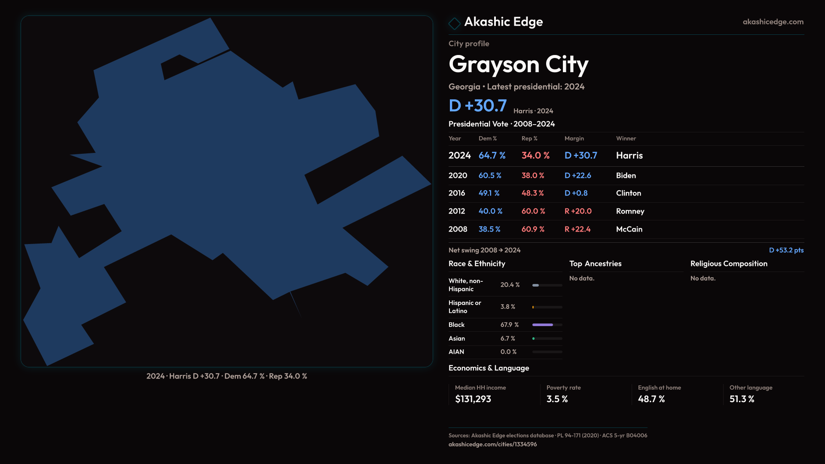Viewport: 825px width, 464px height.
Task: Click the Margin column header
Action: click(574, 138)
